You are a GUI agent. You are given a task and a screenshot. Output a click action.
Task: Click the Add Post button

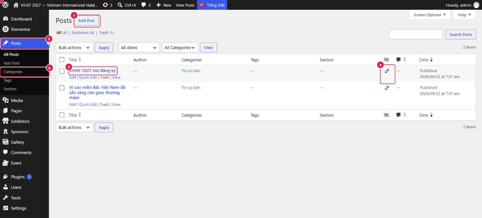86,21
